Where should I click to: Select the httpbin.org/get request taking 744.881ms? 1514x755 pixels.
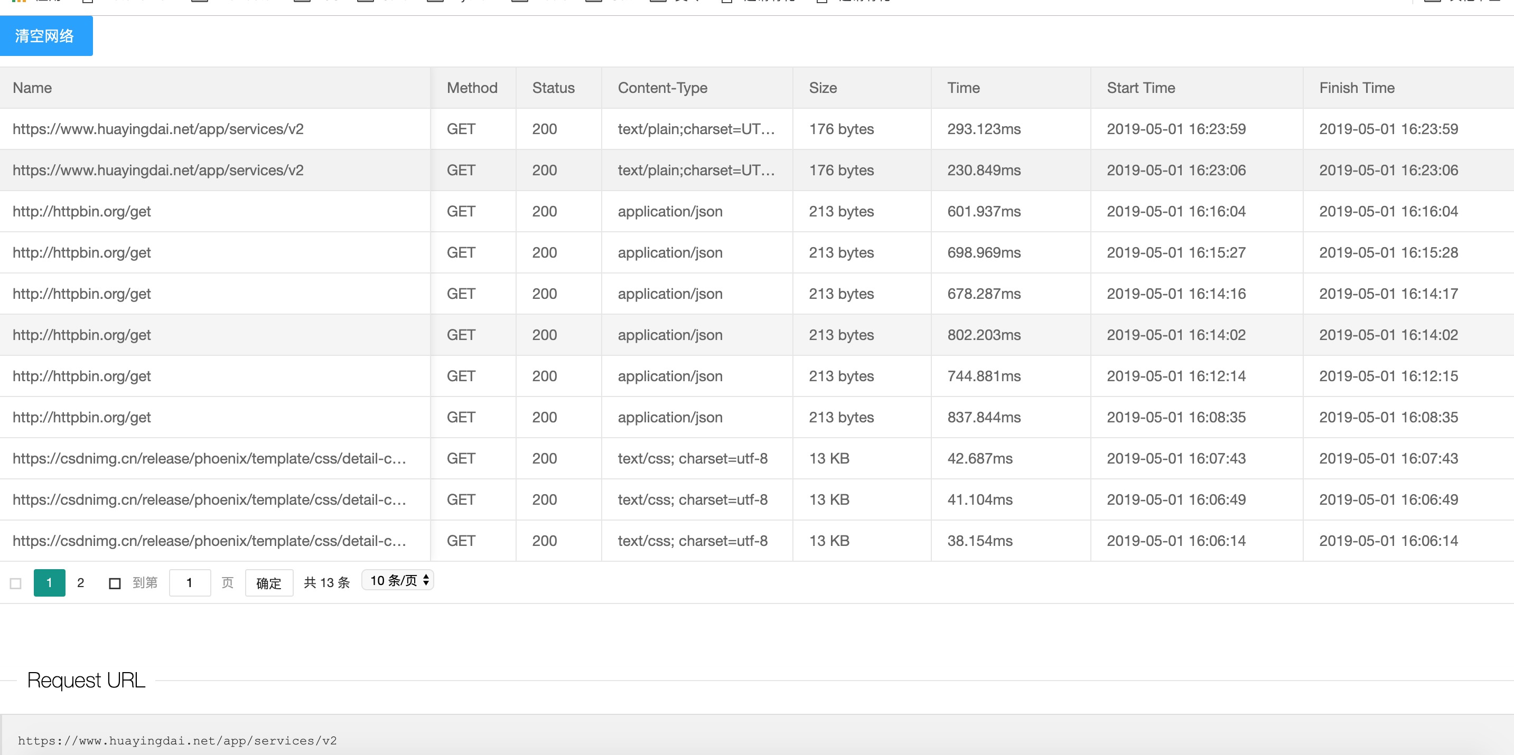[757, 375]
